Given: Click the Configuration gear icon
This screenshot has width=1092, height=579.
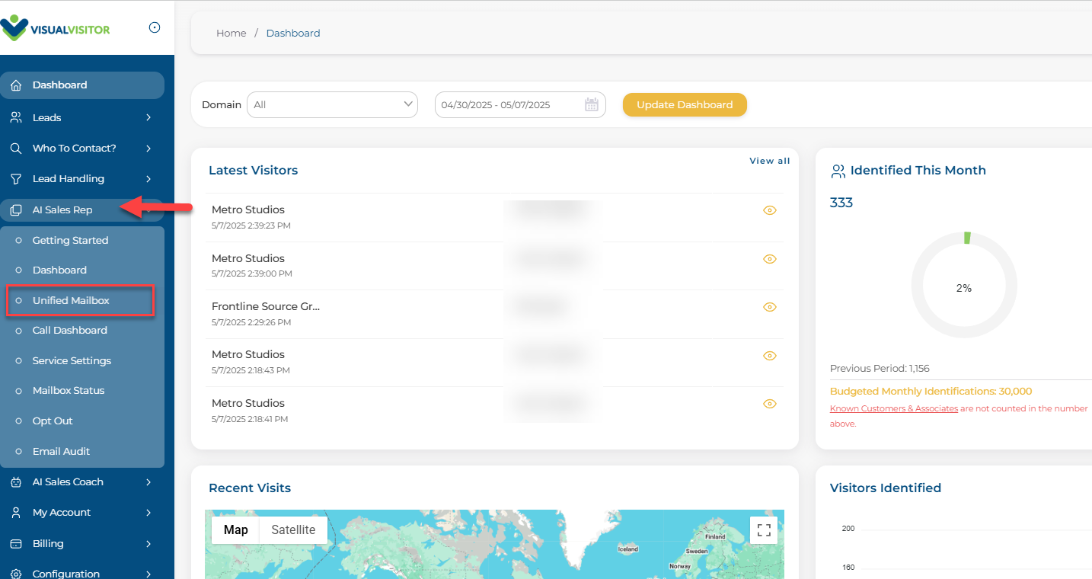Looking at the screenshot, I should coord(16,574).
